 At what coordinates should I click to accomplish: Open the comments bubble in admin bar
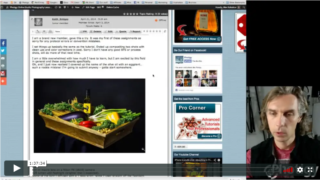pos(66,7)
